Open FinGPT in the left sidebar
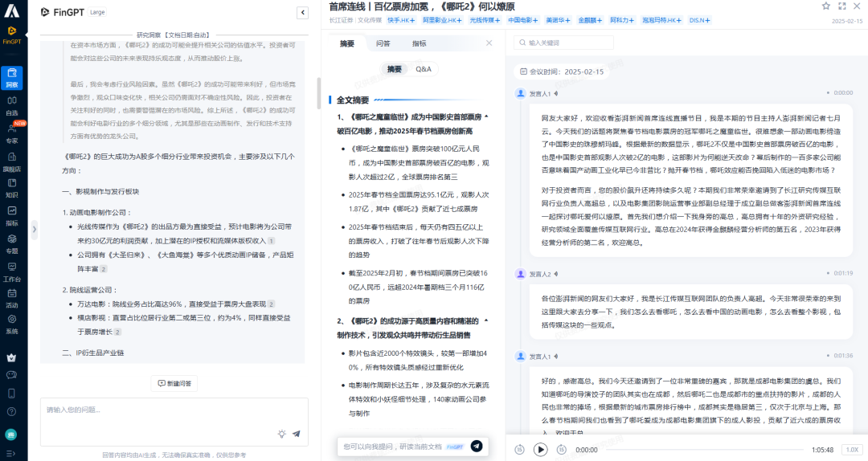This screenshot has width=868, height=461. click(x=11, y=35)
